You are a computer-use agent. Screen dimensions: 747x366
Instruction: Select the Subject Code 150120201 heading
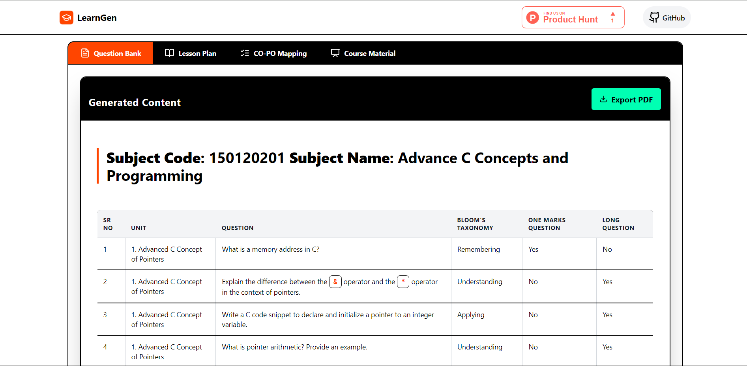tap(337, 167)
